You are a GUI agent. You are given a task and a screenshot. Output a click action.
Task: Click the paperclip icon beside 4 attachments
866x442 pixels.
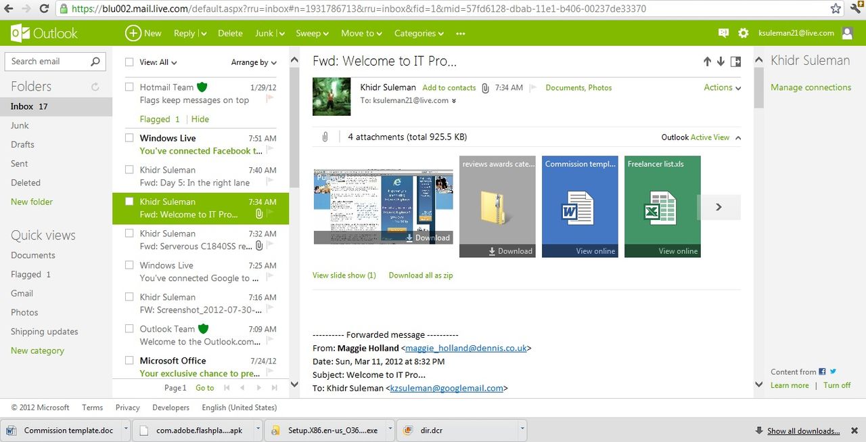tap(325, 137)
